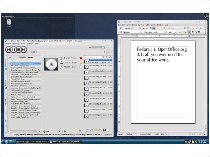Viewport: 210px width, 157px height.
Task: Click the volume speaker in system tray
Action: [186, 142]
